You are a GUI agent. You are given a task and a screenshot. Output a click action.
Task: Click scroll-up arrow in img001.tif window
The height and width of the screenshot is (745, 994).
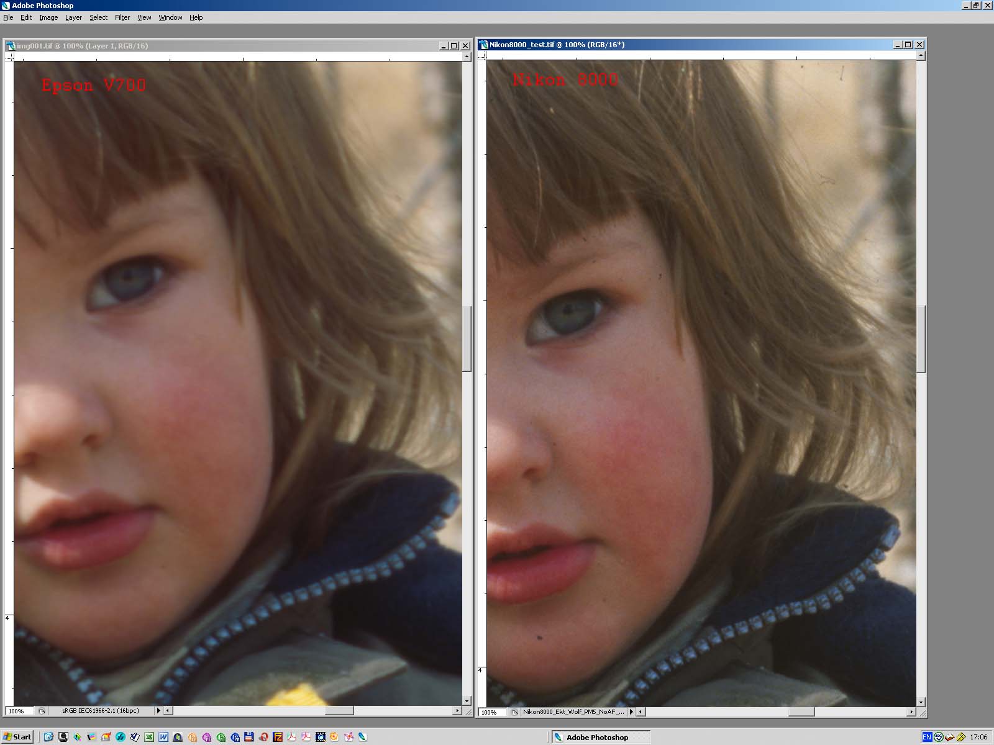pyautogui.click(x=467, y=56)
